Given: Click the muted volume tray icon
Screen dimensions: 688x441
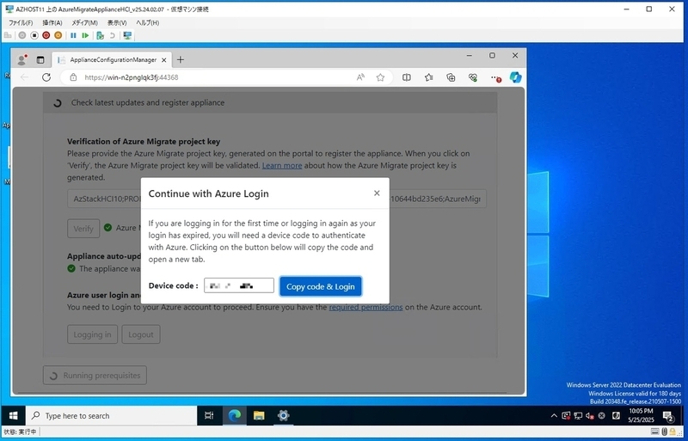Looking at the screenshot, I should point(590,415).
